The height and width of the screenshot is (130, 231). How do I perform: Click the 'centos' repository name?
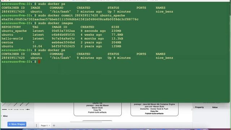pyautogui.click(x=7, y=43)
